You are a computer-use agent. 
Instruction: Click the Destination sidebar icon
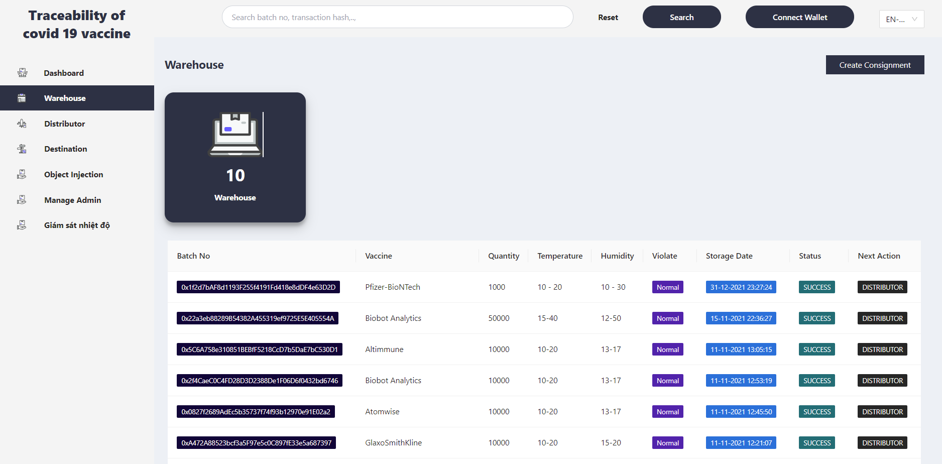(22, 149)
